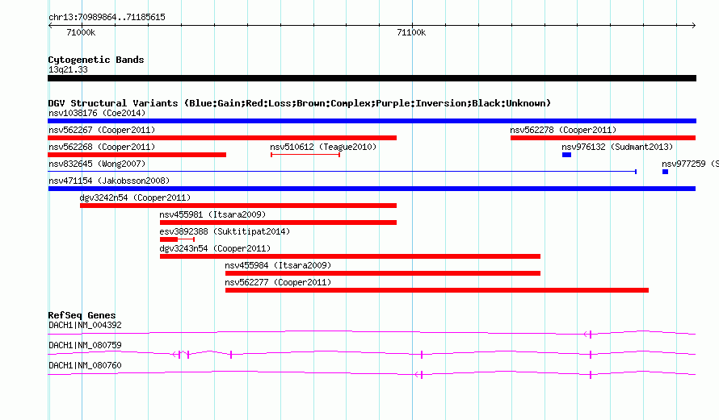Click the blue nsv471154 gain bar

[372, 189]
